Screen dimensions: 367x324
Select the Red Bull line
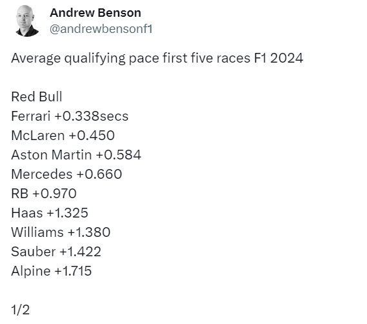[37, 97]
